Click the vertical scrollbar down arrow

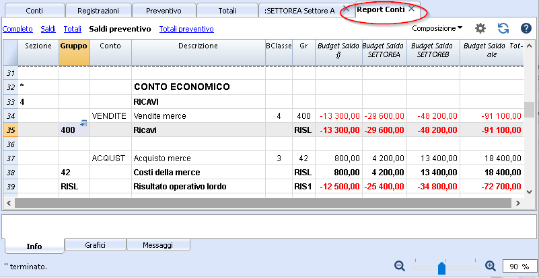click(x=530, y=191)
